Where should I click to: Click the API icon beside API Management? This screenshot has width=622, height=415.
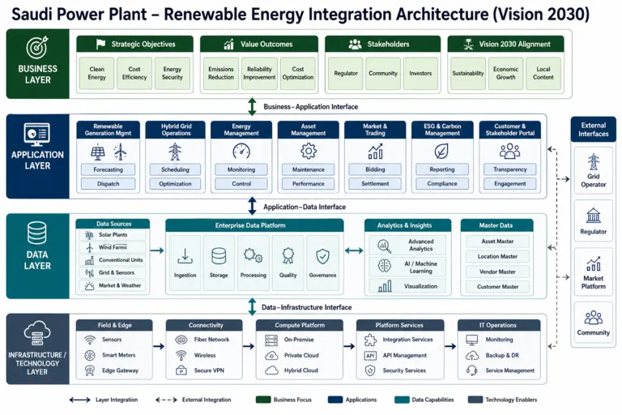coord(370,356)
